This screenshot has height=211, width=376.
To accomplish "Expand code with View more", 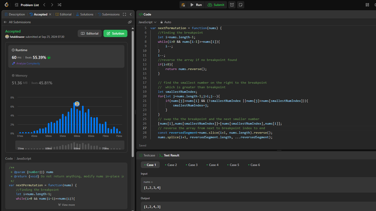I will (x=66, y=205).
